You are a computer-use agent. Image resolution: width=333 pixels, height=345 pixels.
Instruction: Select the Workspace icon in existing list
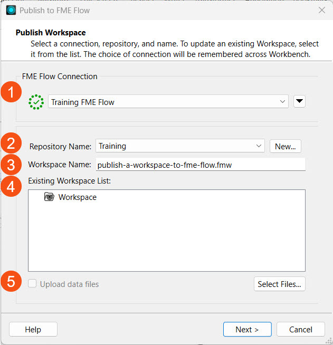tap(49, 197)
